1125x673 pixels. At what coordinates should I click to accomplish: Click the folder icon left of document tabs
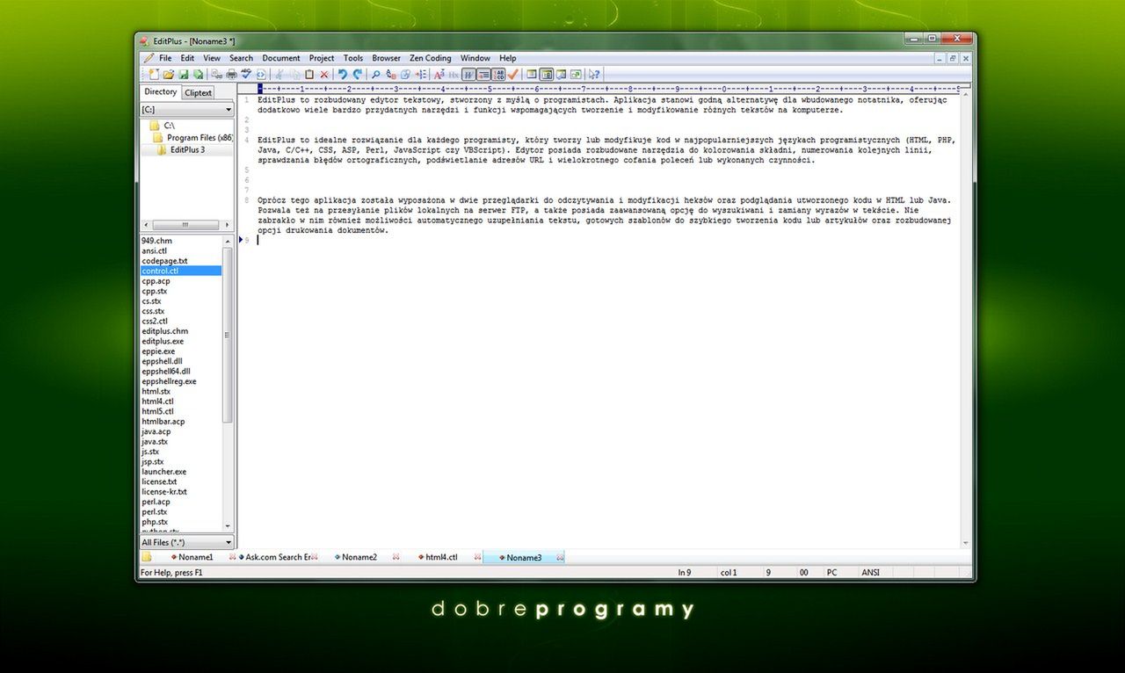(147, 557)
